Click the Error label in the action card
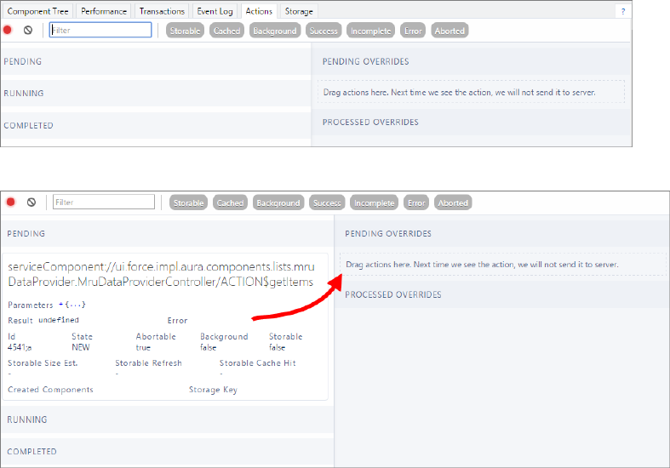This screenshot has width=670, height=468. pos(177,320)
